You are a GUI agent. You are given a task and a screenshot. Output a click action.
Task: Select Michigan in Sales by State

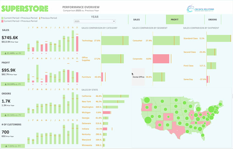tap(86, 112)
